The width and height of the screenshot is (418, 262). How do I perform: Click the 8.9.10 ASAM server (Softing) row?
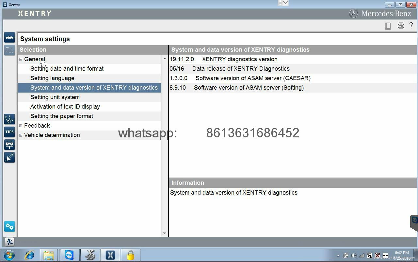point(293,88)
